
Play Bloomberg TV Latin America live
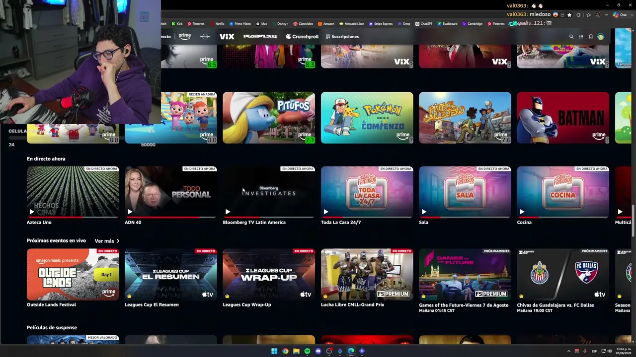tap(228, 212)
